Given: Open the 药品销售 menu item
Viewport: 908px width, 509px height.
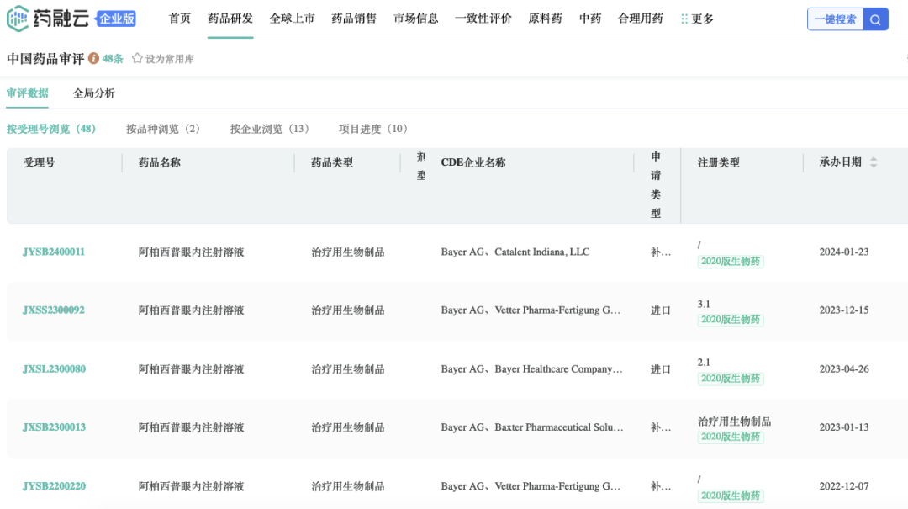Looking at the screenshot, I should click(x=354, y=19).
